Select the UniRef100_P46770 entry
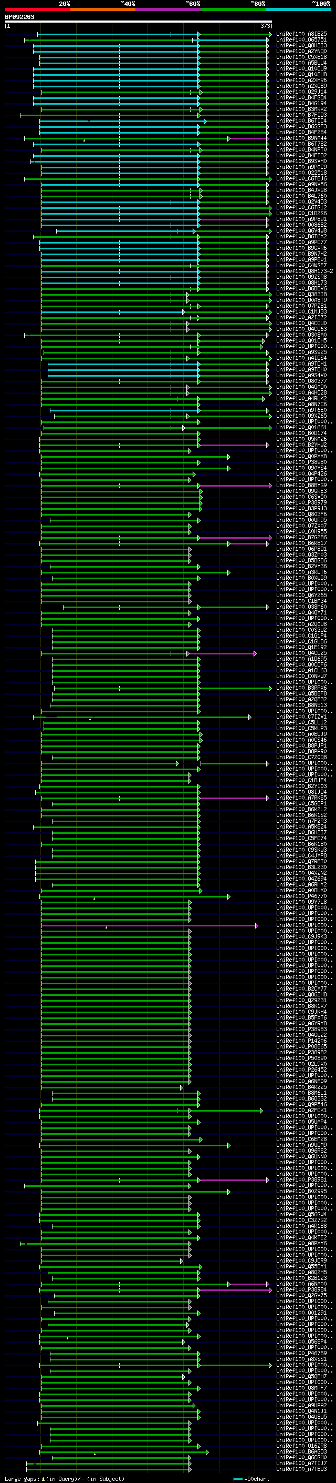Screen dimensions: 336x1483 pos(301,896)
